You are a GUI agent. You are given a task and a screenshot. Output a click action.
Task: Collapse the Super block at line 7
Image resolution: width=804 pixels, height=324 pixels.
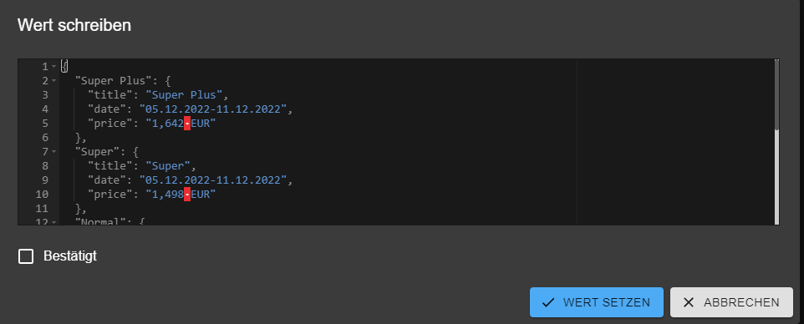tap(53, 152)
